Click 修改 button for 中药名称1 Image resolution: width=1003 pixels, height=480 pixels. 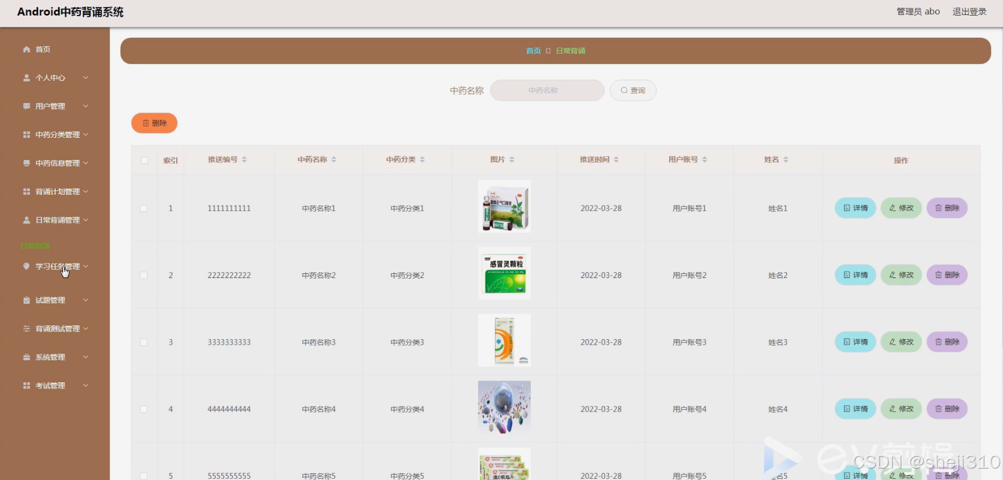[x=901, y=208]
